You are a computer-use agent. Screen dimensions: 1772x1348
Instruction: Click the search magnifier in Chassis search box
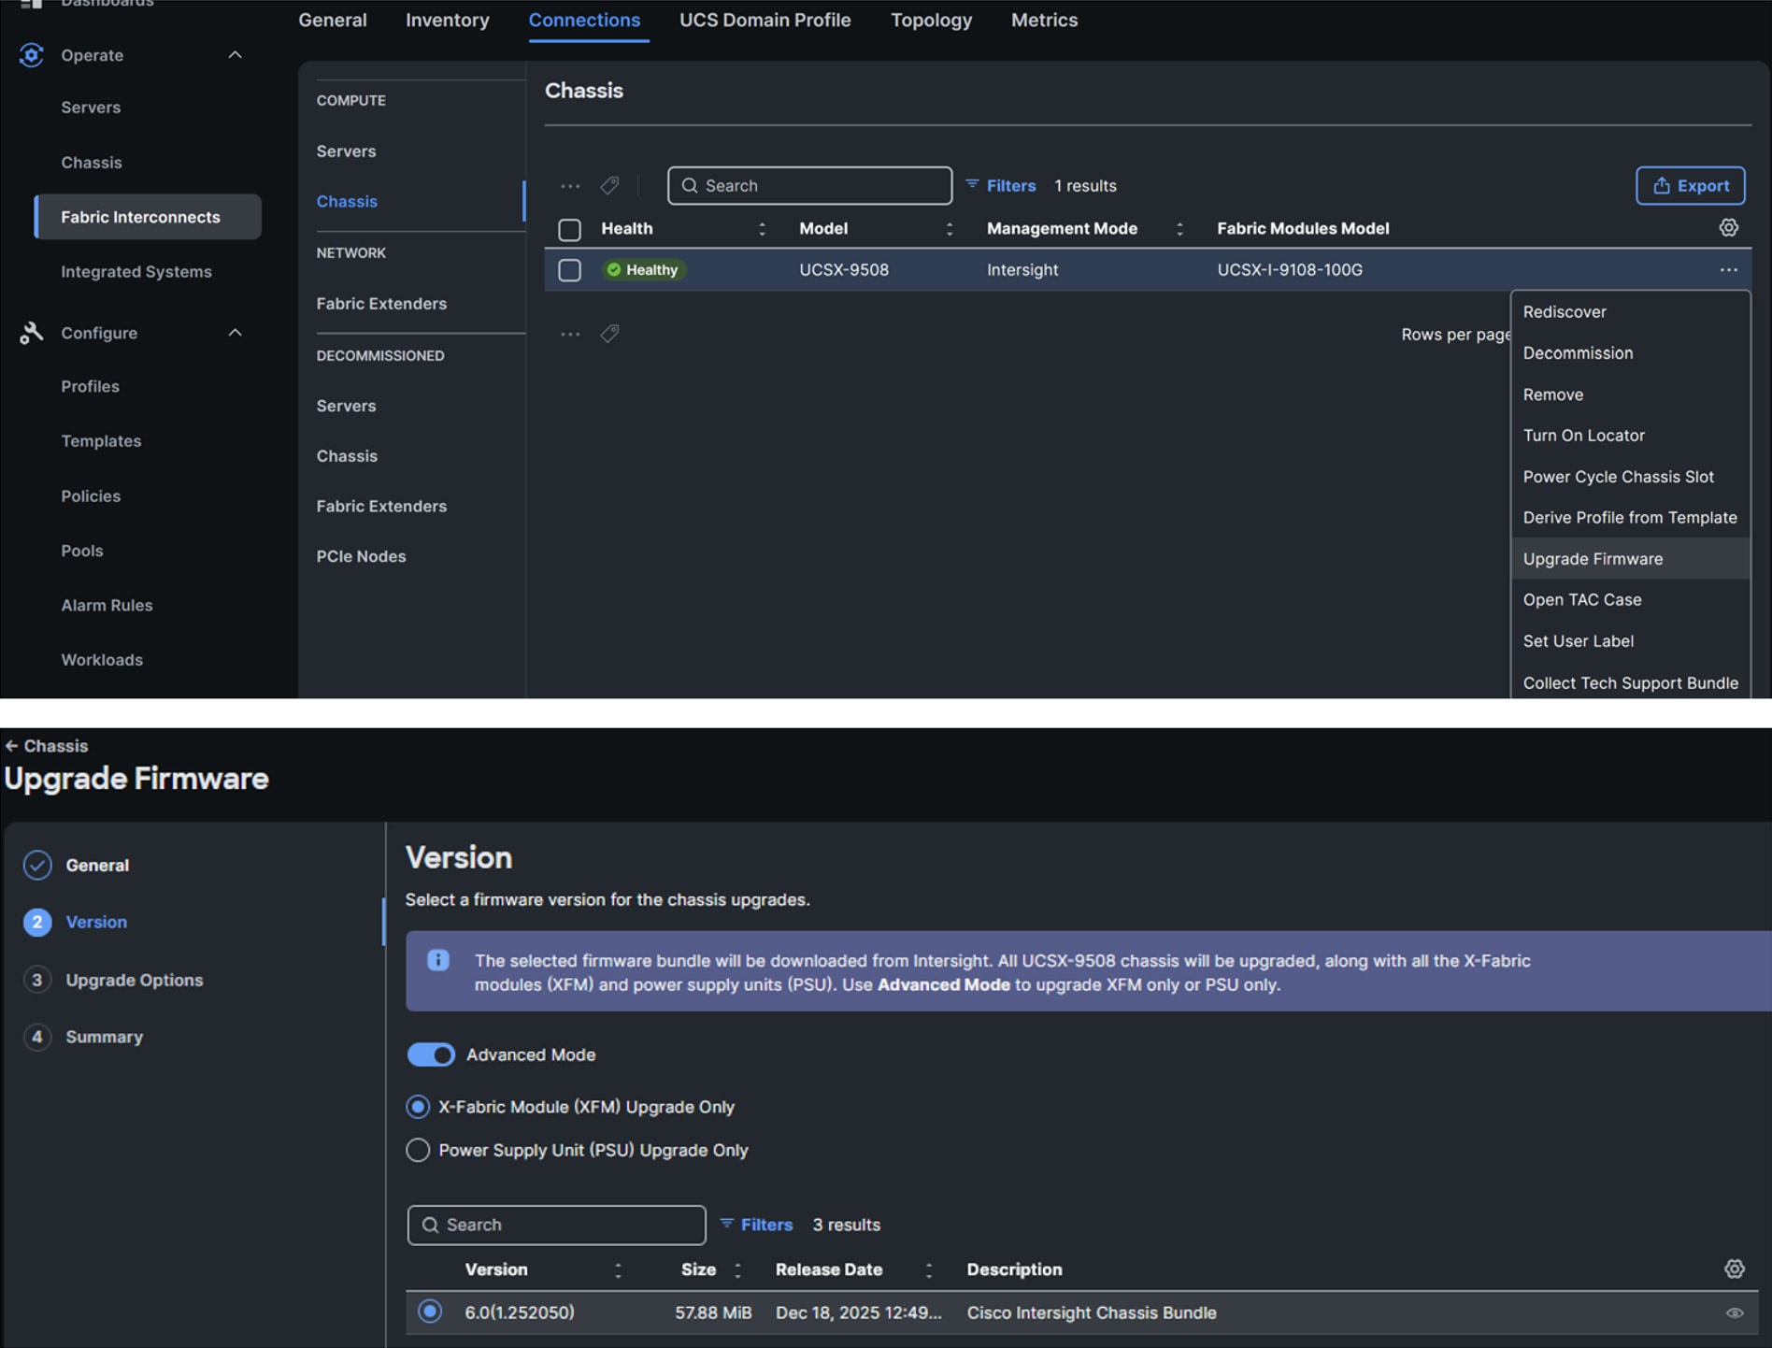[x=690, y=186]
